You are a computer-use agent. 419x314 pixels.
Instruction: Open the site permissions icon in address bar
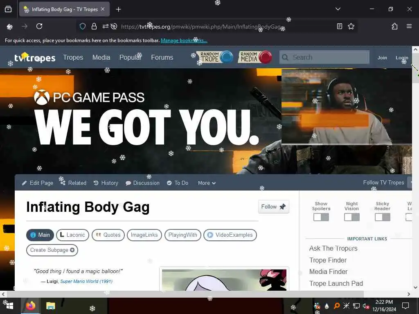(105, 26)
